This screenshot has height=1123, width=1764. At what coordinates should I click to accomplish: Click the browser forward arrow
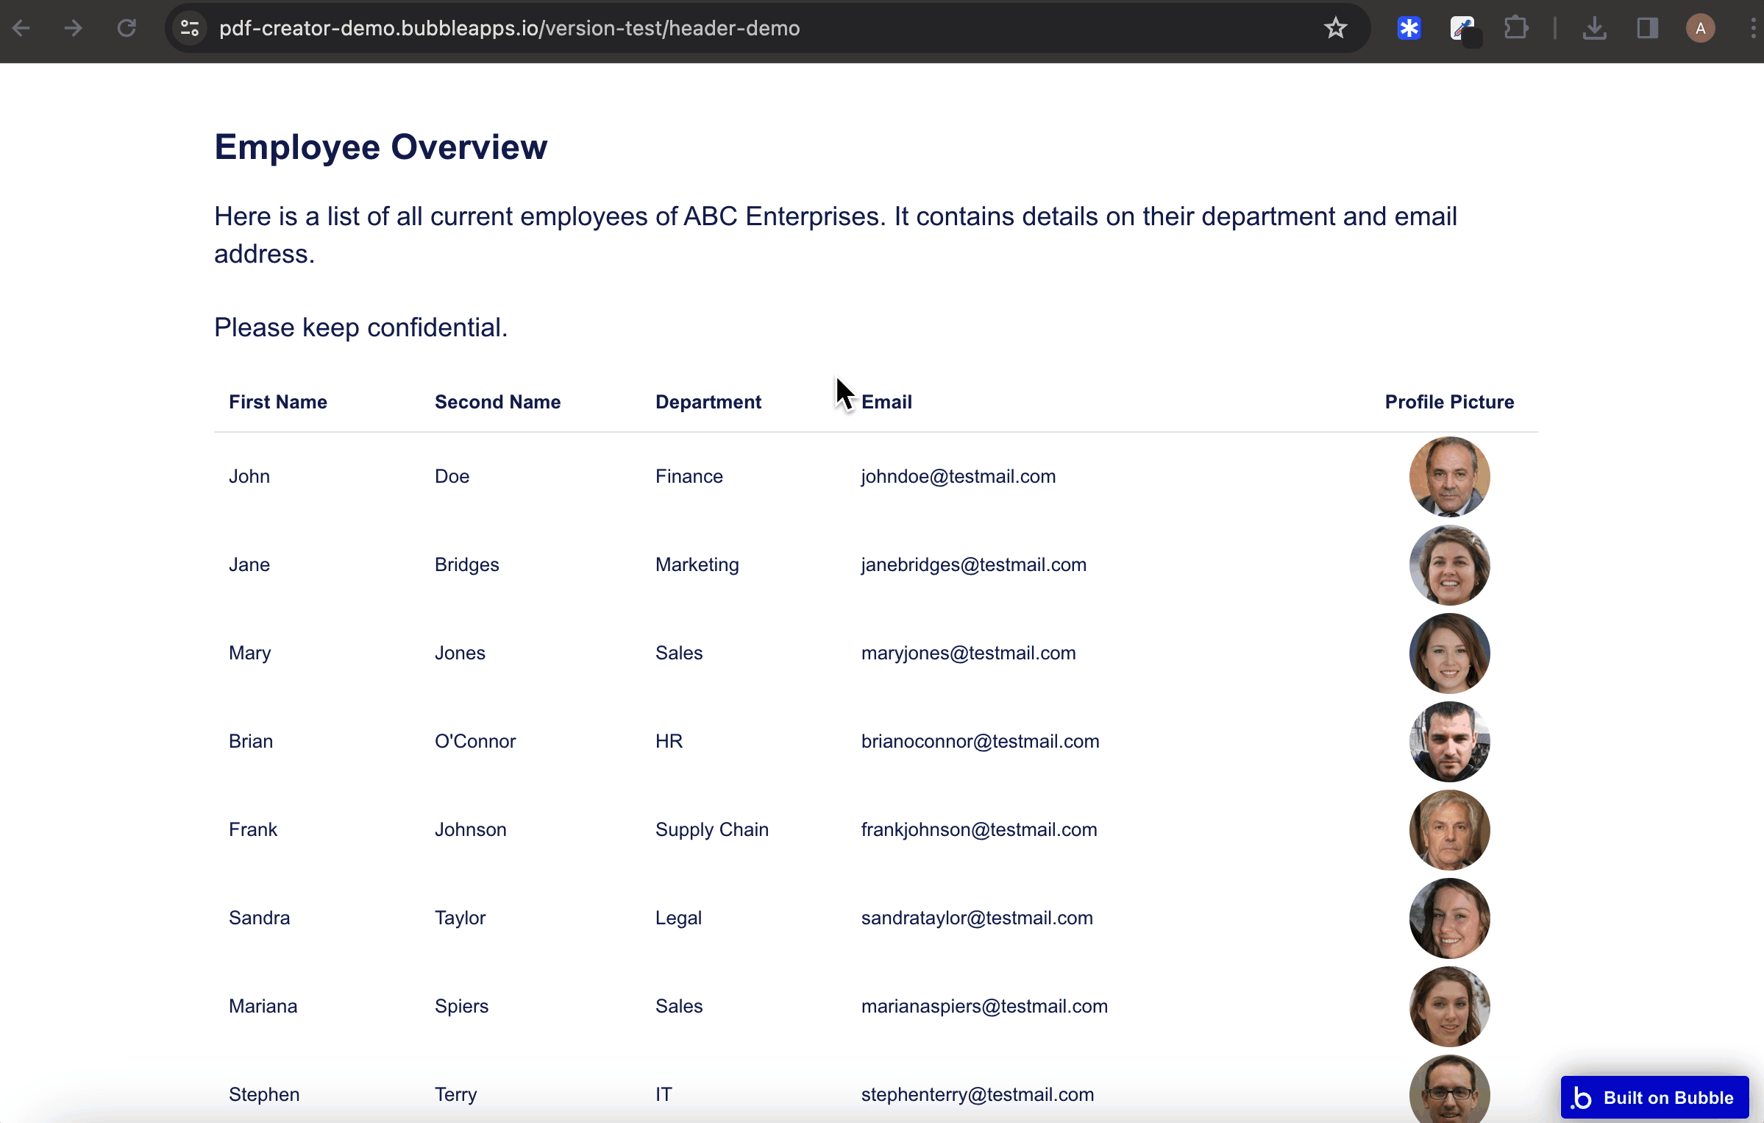tap(73, 29)
